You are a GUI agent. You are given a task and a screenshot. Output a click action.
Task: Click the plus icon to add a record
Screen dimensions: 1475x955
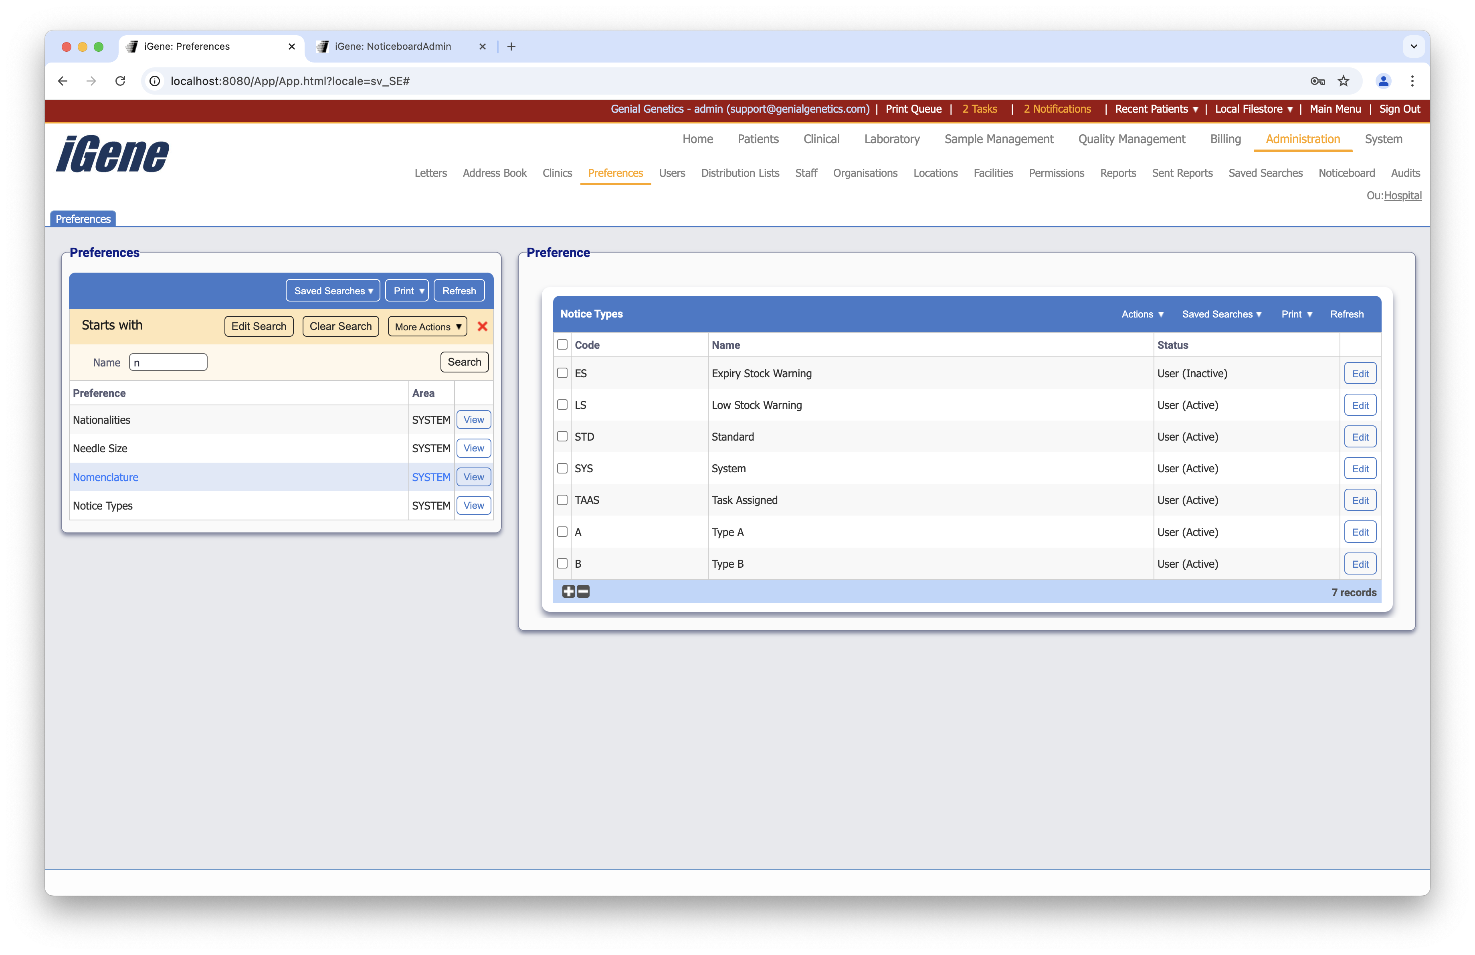click(x=568, y=591)
